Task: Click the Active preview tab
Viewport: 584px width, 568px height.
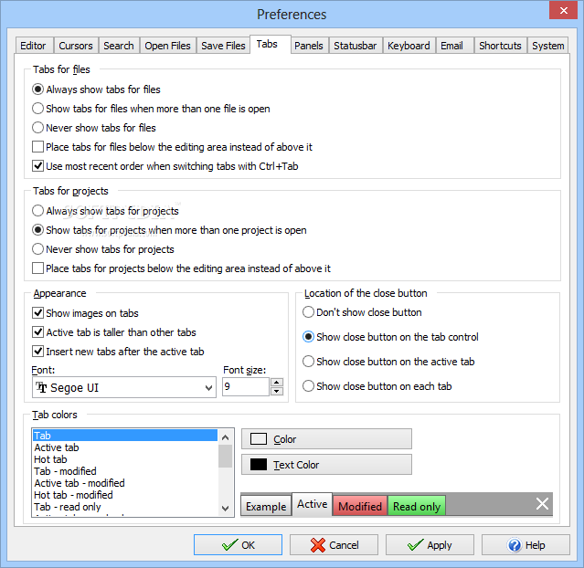Action: 313,504
